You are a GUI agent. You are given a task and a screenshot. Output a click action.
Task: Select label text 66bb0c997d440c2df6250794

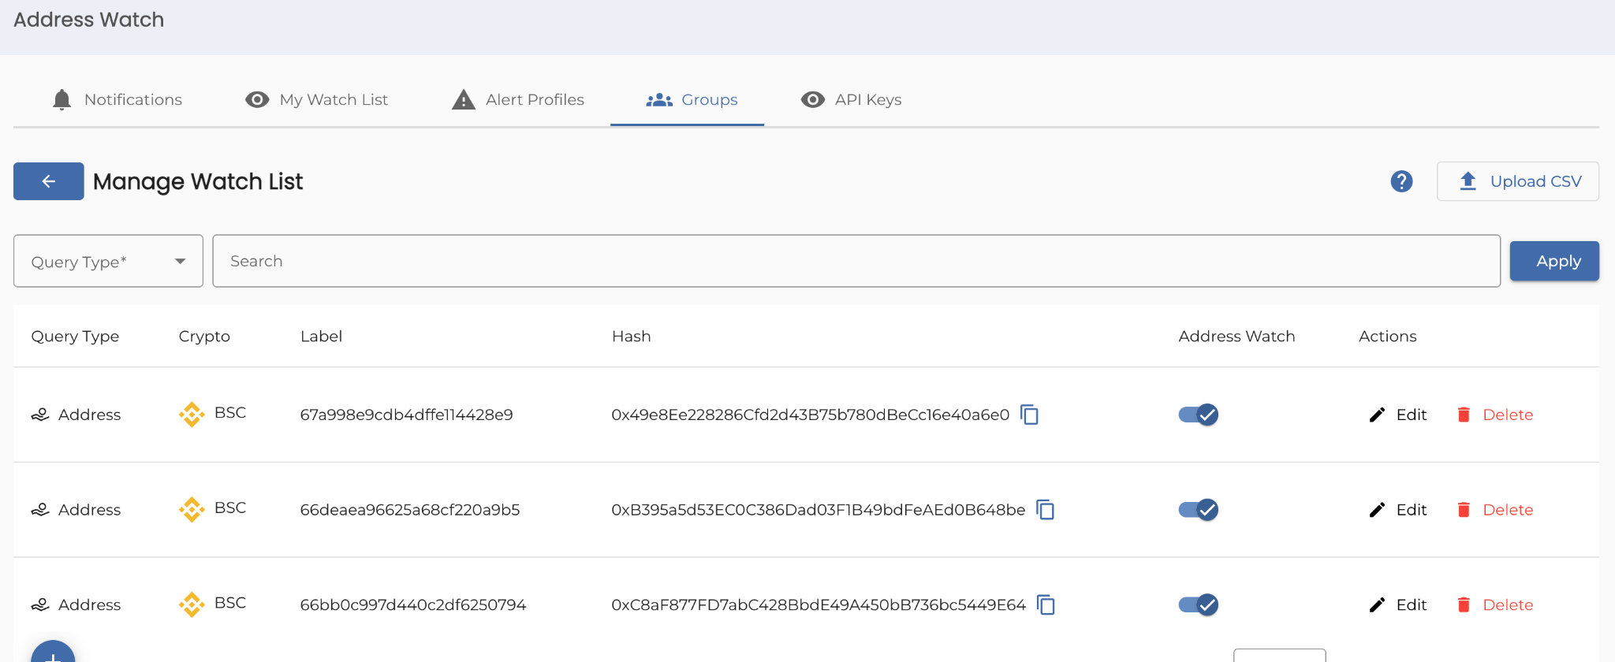(x=413, y=604)
